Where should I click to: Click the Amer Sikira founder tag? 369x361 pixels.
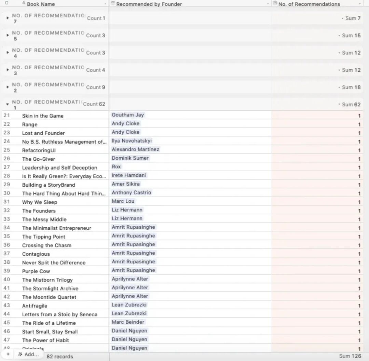tap(126, 184)
